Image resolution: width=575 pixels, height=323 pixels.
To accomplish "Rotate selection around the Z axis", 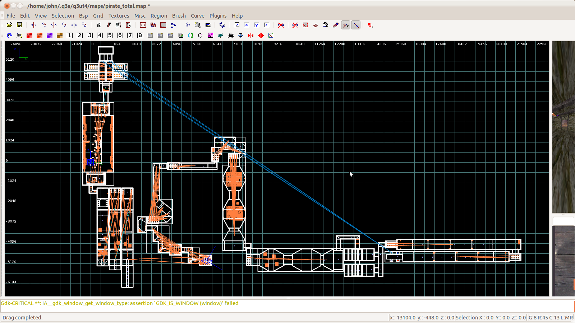I will tap(84, 25).
